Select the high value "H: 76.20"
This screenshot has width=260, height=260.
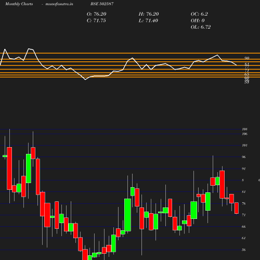(149, 14)
